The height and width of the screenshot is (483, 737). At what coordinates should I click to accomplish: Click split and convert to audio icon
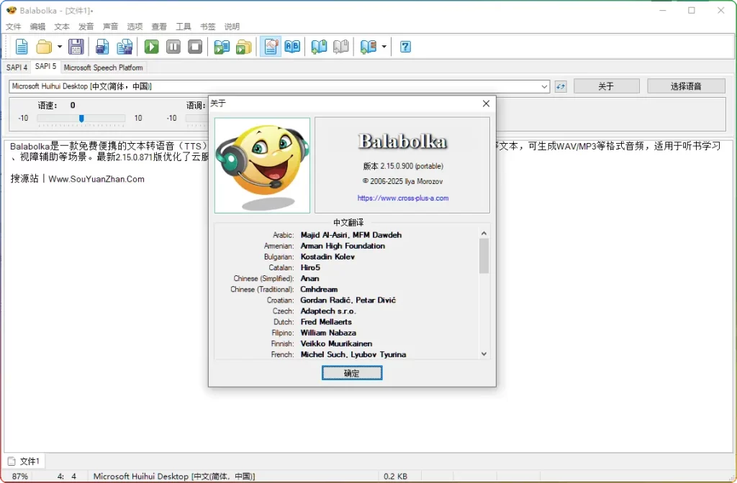tap(125, 47)
